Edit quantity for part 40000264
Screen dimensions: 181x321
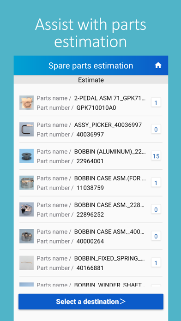(x=156, y=236)
